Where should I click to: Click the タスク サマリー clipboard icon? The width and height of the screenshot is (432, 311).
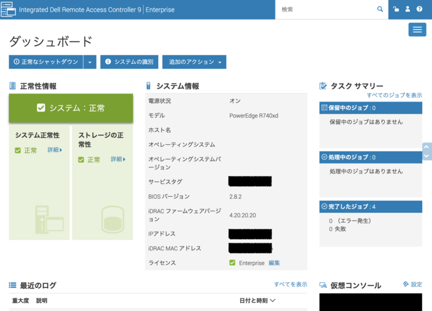click(x=323, y=86)
